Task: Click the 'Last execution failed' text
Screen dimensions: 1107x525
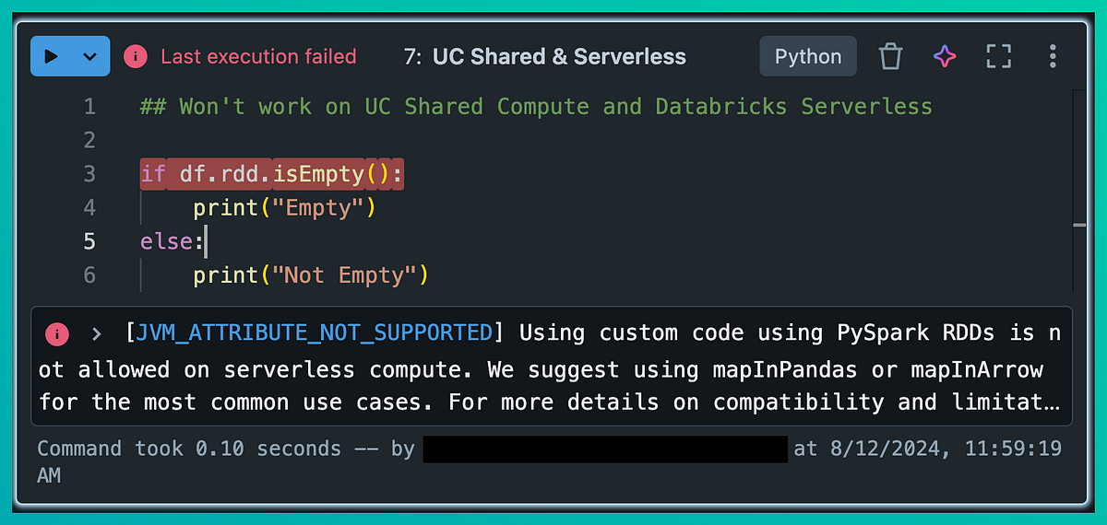Action: pos(258,56)
